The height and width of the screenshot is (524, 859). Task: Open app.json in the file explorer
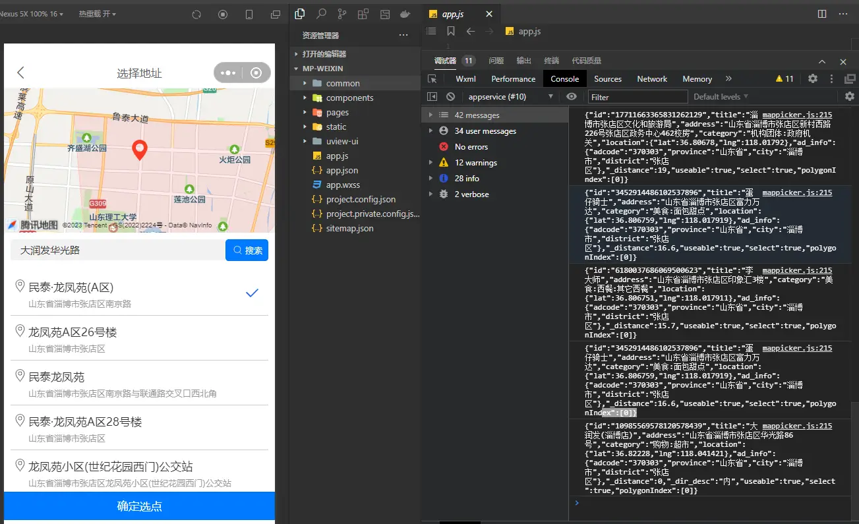341,170
